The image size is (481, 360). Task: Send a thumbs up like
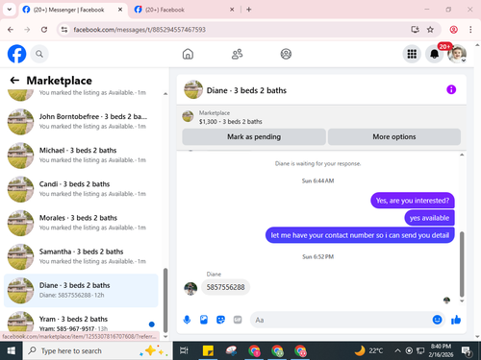click(x=456, y=320)
